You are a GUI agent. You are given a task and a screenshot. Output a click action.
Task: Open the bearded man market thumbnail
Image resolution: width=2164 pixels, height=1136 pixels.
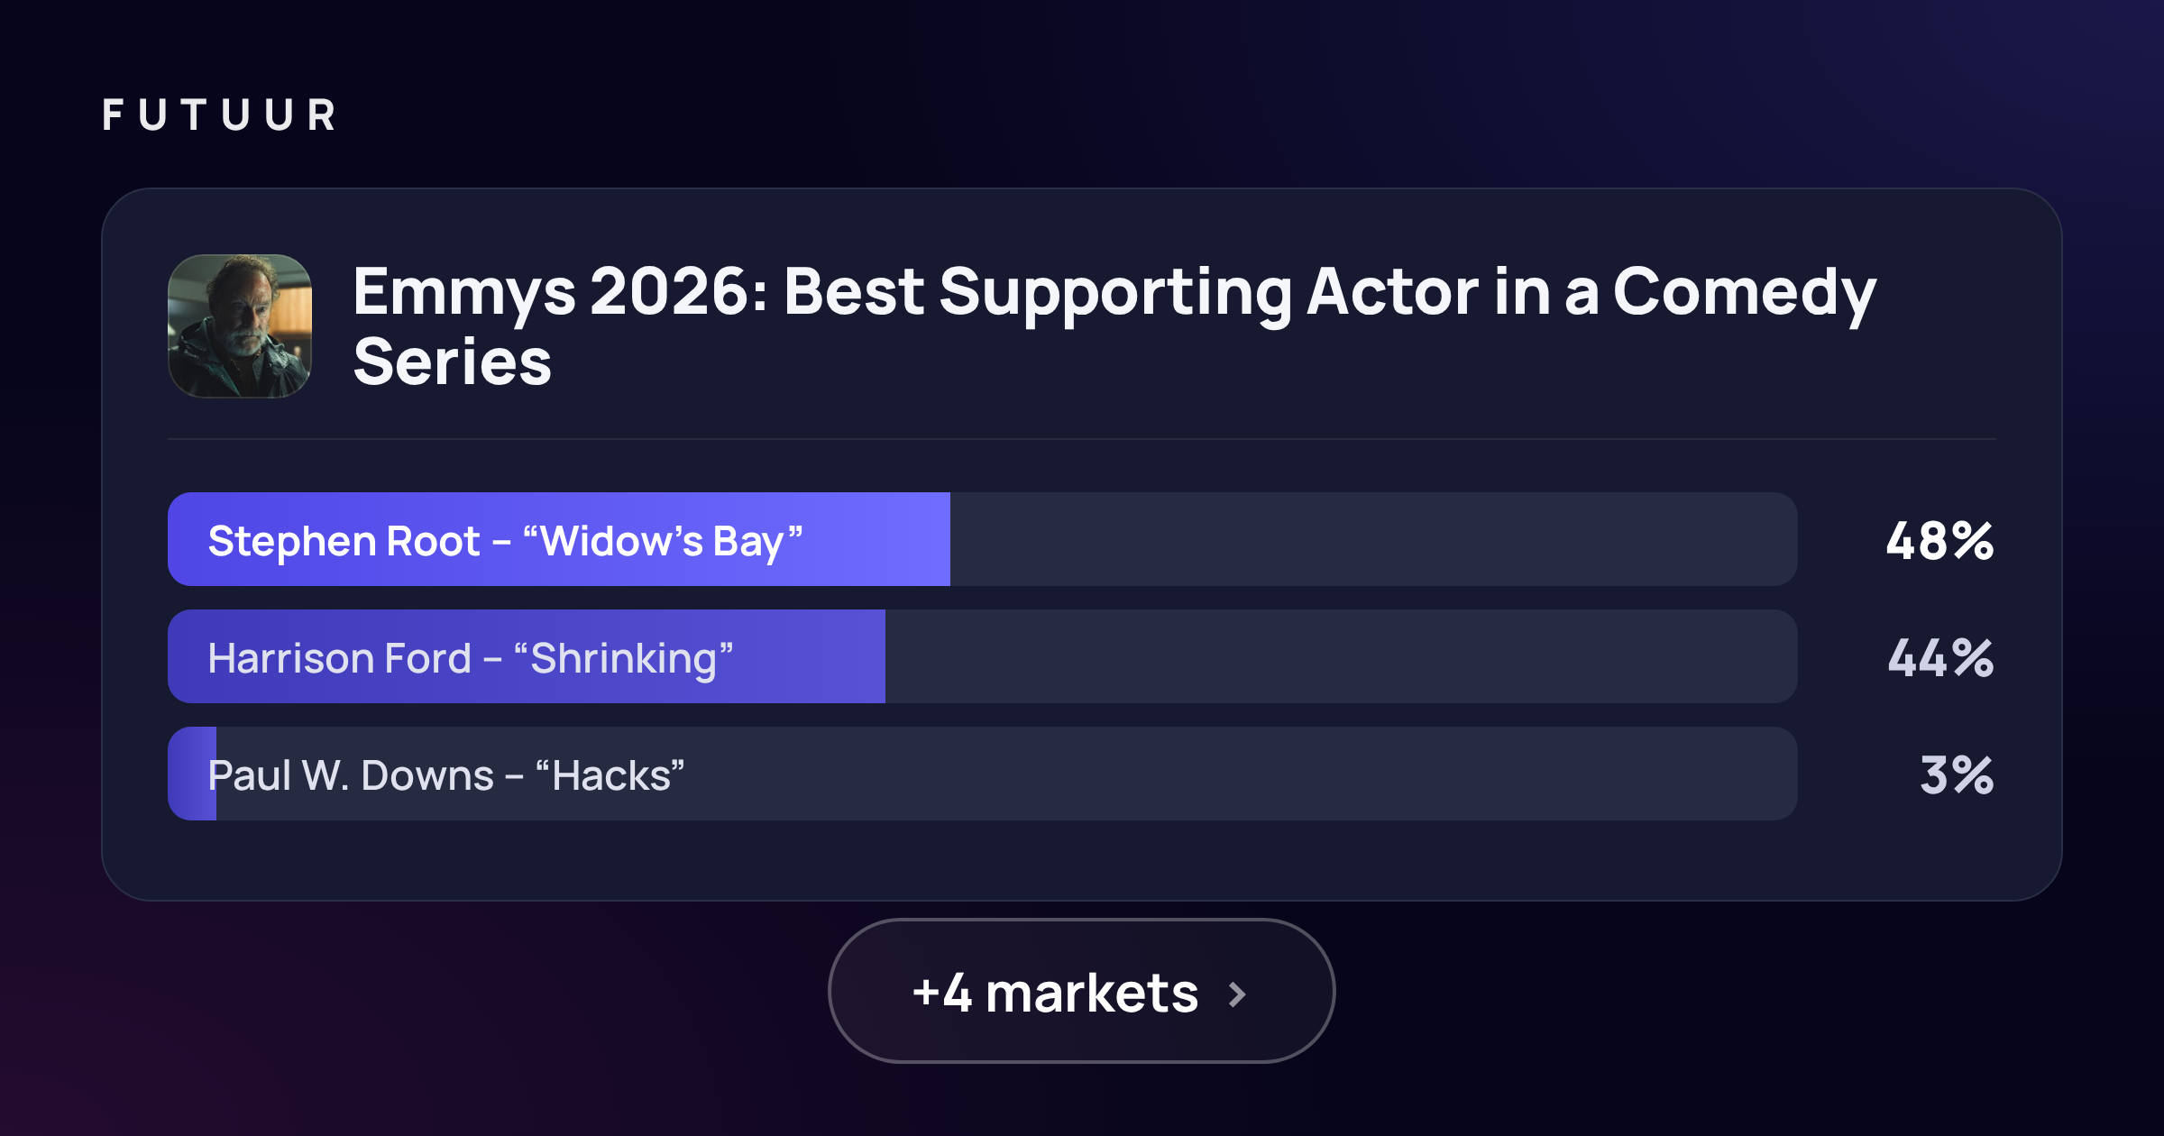(x=240, y=326)
